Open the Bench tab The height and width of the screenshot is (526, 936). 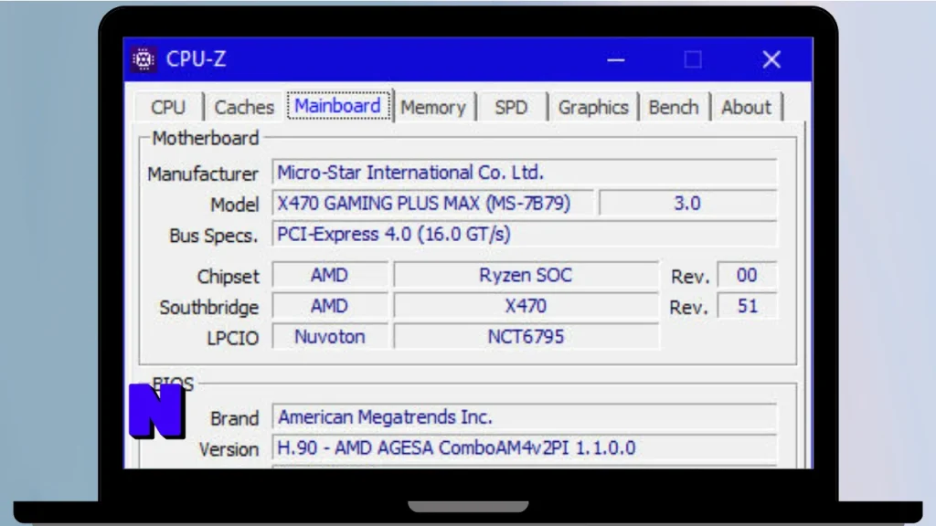[674, 108]
